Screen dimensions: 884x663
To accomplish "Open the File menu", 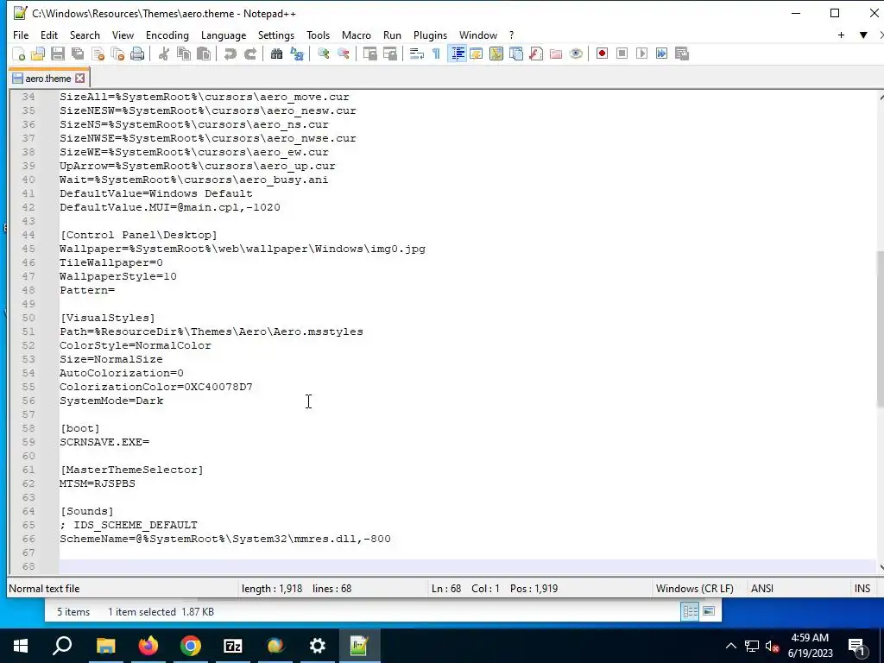I will pyautogui.click(x=21, y=35).
